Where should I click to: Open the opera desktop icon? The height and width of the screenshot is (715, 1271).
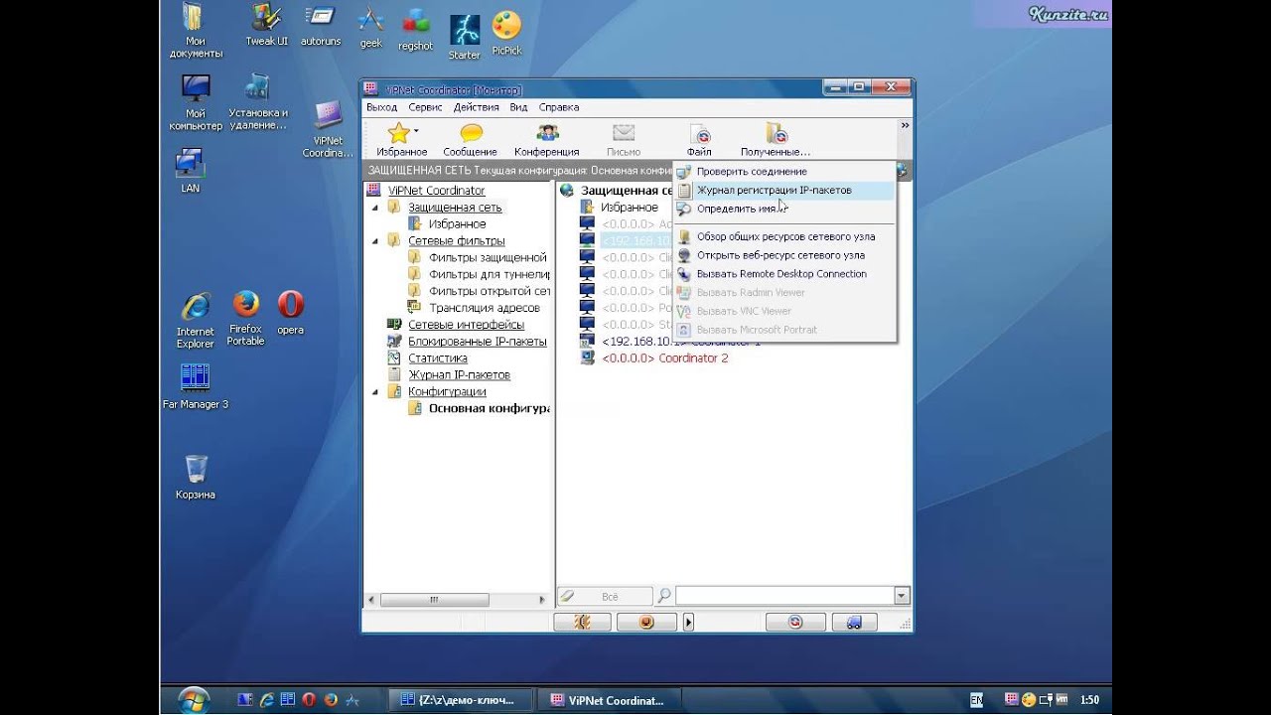coord(291,312)
